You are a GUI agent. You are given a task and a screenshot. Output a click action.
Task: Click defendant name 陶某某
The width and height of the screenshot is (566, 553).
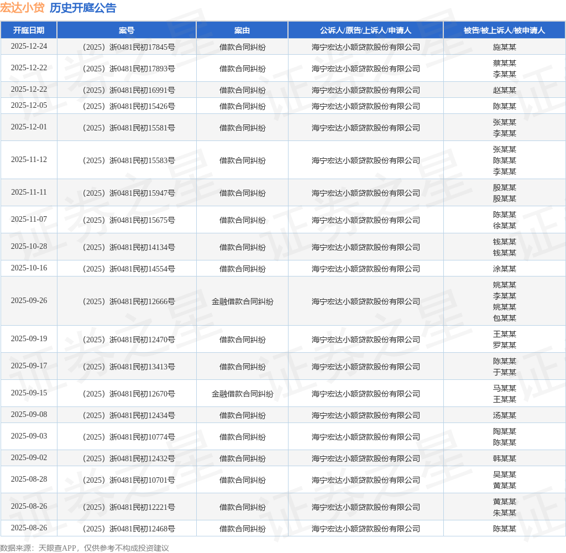pyautogui.click(x=504, y=431)
